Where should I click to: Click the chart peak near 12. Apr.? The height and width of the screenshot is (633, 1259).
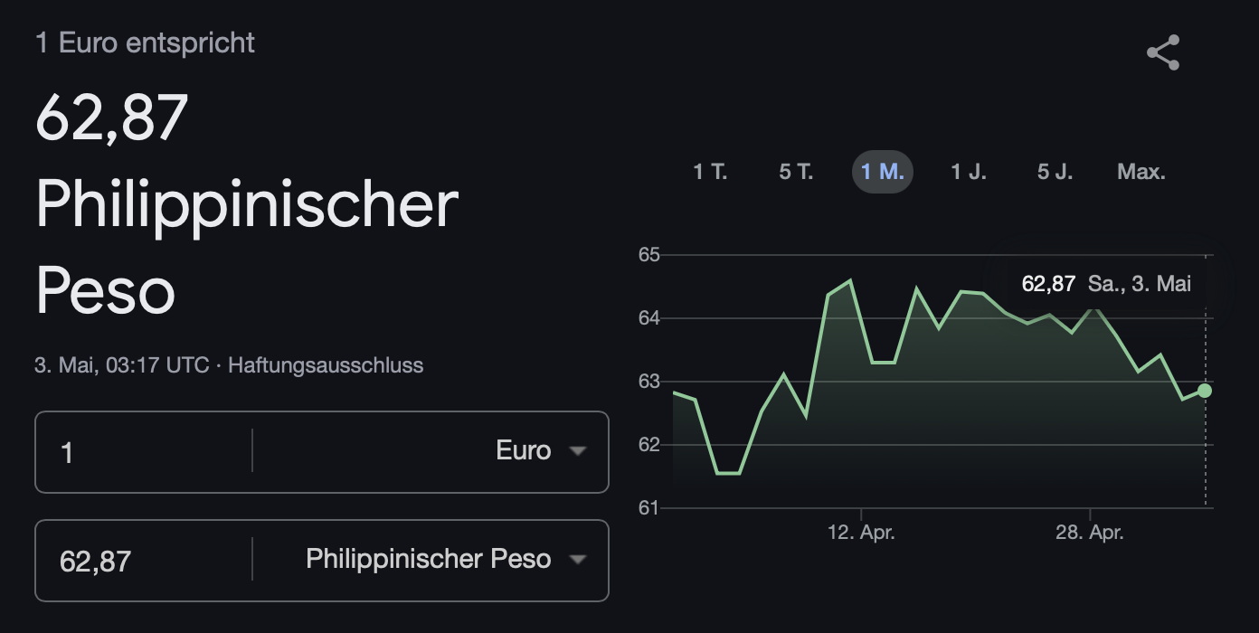(850, 280)
